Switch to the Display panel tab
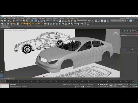This screenshot has height=103, width=138. [133, 31]
